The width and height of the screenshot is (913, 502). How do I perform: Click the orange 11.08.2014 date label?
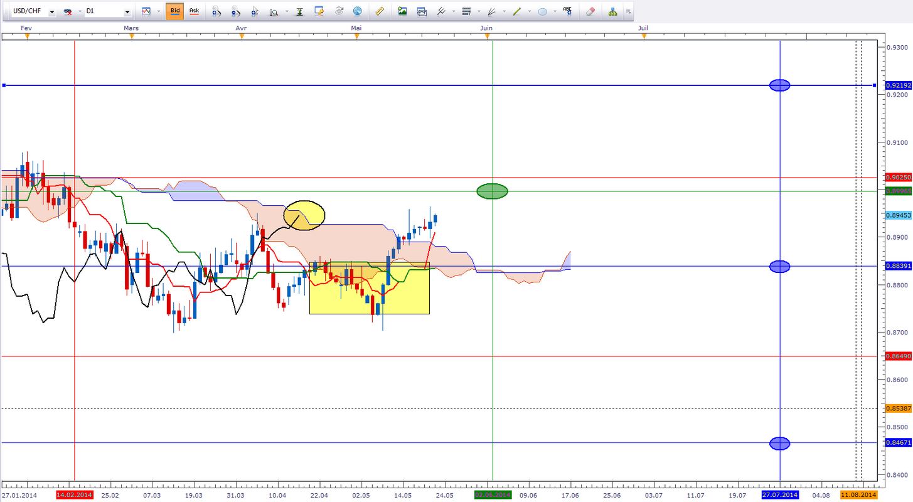click(858, 495)
